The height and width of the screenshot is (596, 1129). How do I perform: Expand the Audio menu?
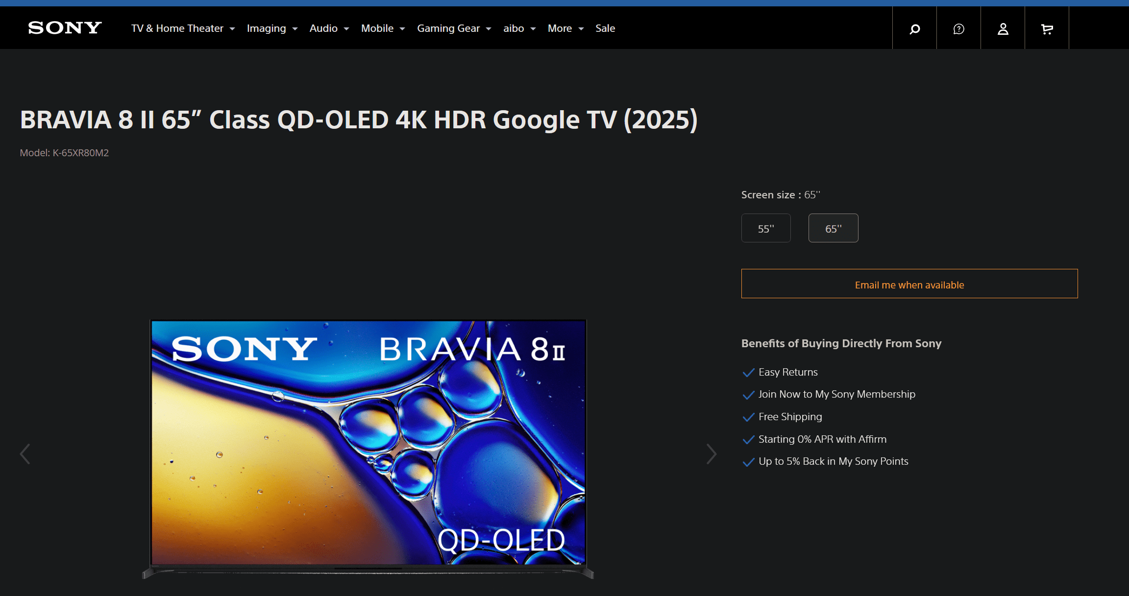tap(329, 28)
